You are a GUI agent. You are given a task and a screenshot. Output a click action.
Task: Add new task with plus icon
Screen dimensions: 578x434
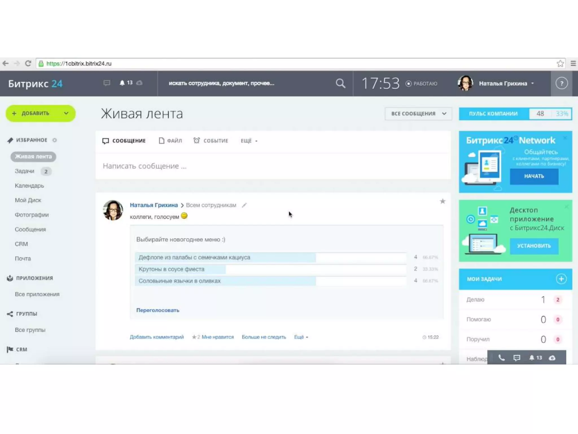coord(561,279)
